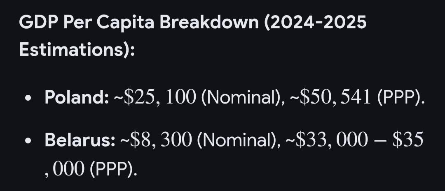Select the bold "Belarus:" label
The image size is (445, 191).
(80, 140)
